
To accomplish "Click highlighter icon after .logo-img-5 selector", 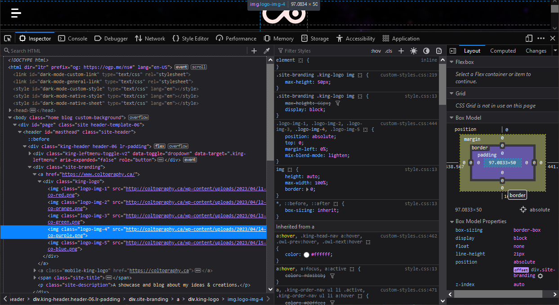I will click(x=366, y=130).
